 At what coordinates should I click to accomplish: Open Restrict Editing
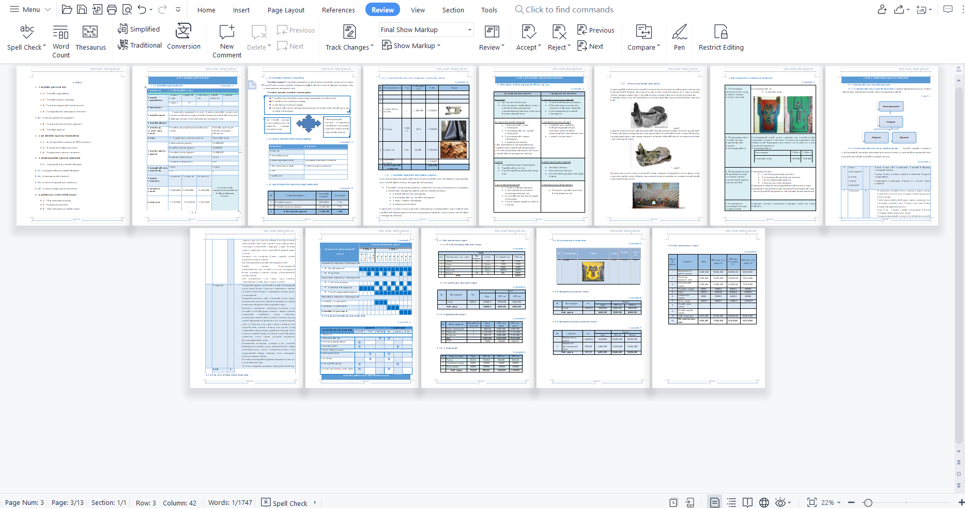click(x=721, y=38)
